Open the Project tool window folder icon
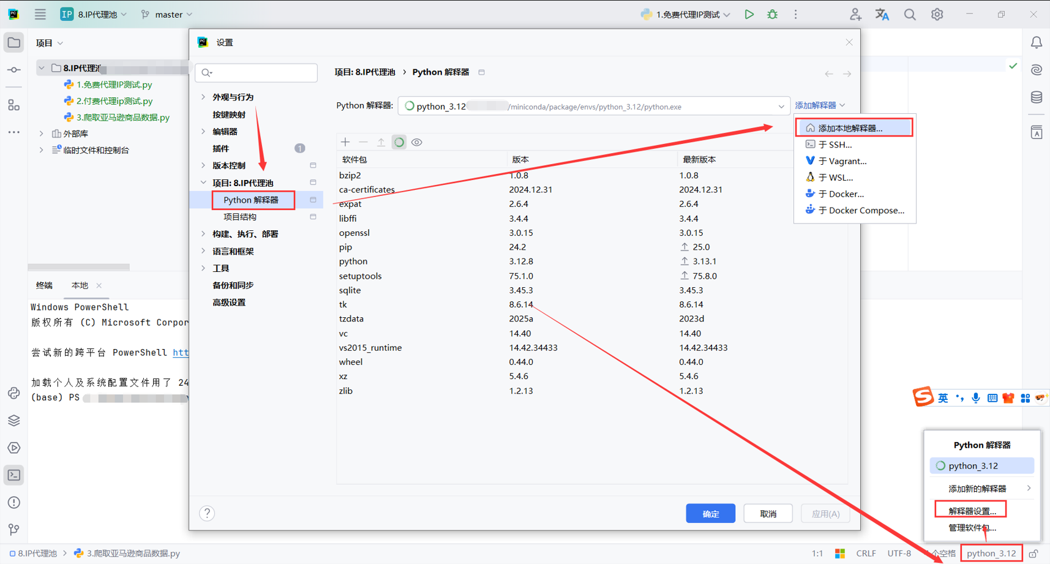The height and width of the screenshot is (564, 1050). coord(13,42)
